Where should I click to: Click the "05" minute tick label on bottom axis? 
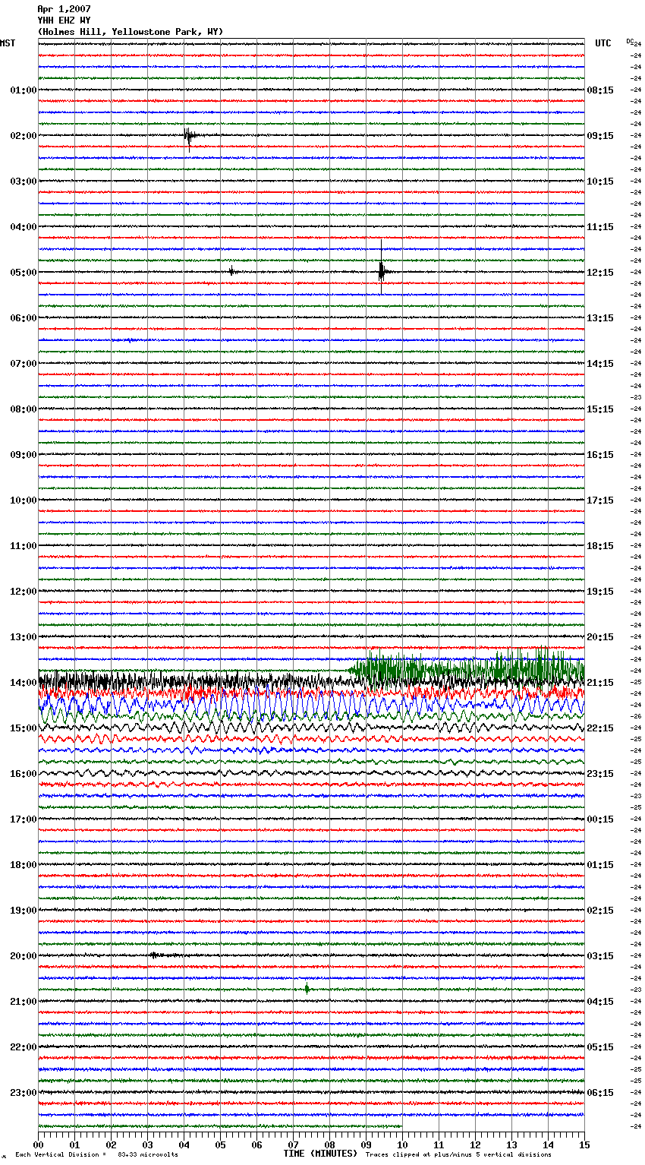220,1145
